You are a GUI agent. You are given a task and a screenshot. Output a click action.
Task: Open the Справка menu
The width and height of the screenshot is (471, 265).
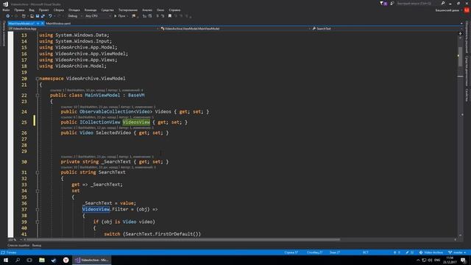pyautogui.click(x=174, y=10)
